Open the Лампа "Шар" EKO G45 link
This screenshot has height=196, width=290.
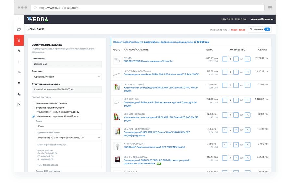tap(157, 134)
